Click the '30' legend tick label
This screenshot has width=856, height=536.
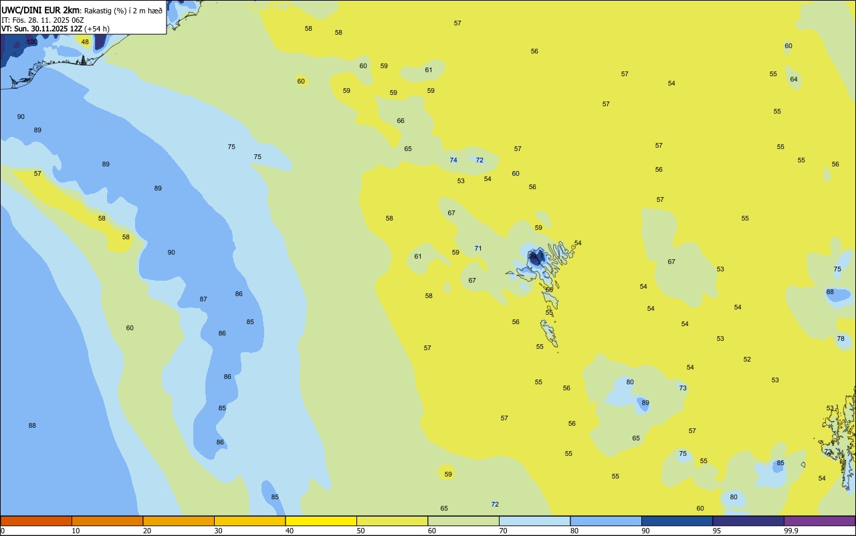point(218,531)
